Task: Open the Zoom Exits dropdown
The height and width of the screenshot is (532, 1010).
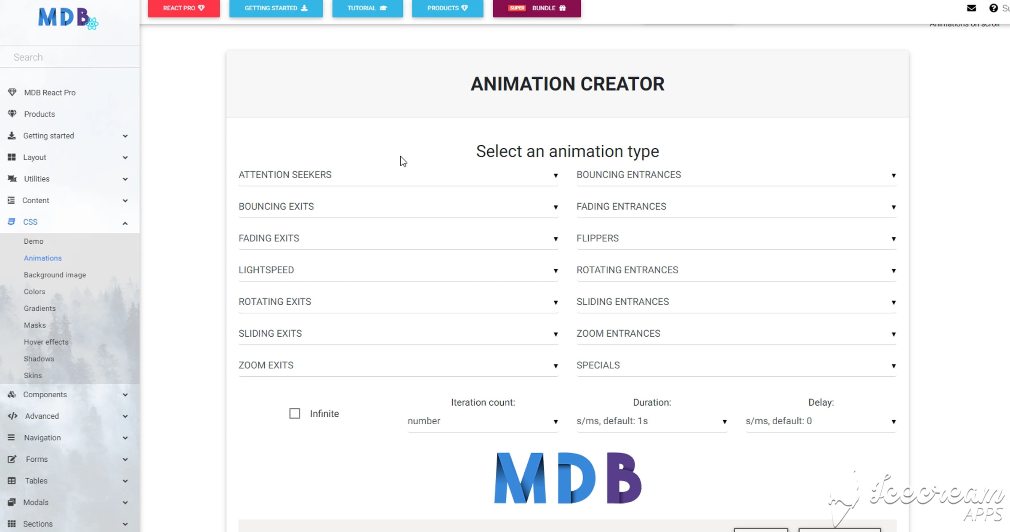Action: pyautogui.click(x=399, y=365)
